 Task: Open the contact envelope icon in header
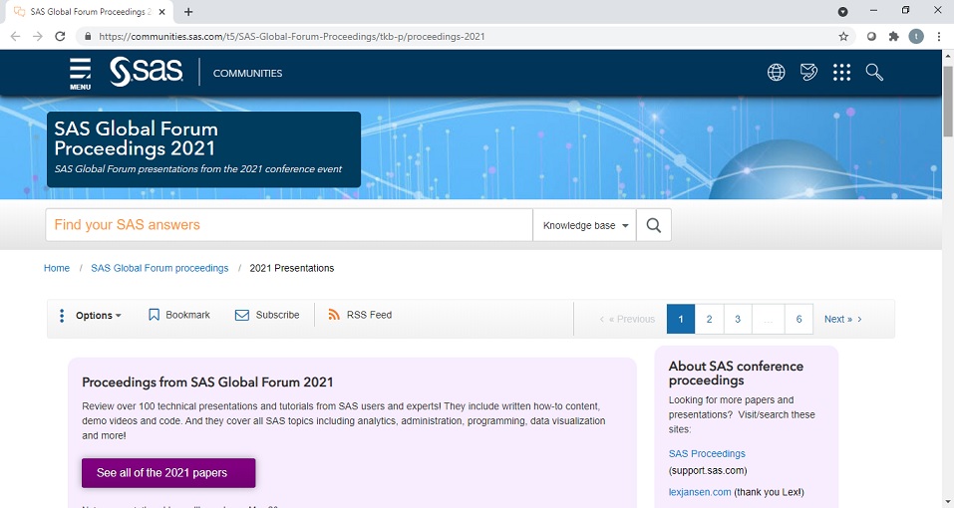(808, 73)
